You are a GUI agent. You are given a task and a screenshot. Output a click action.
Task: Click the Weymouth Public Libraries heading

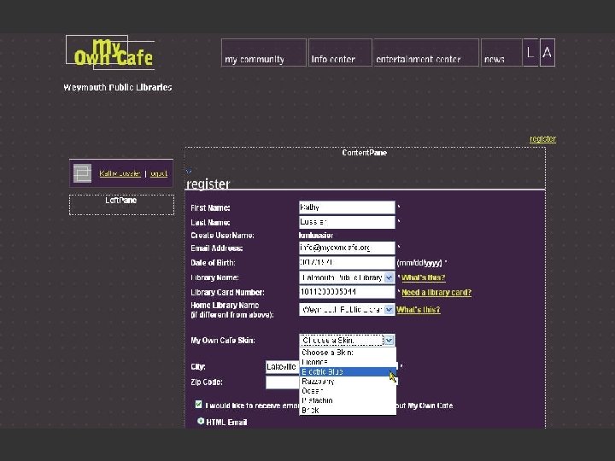(x=118, y=87)
